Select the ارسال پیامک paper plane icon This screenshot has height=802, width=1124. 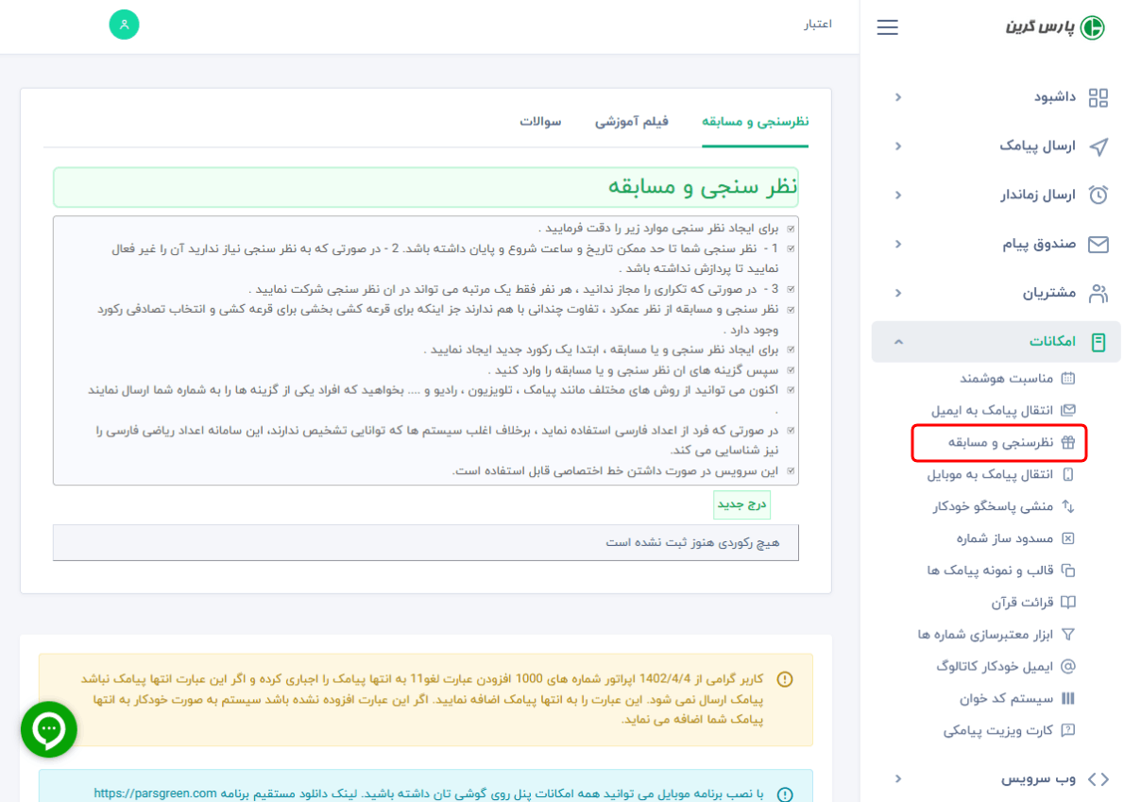[x=1098, y=146]
